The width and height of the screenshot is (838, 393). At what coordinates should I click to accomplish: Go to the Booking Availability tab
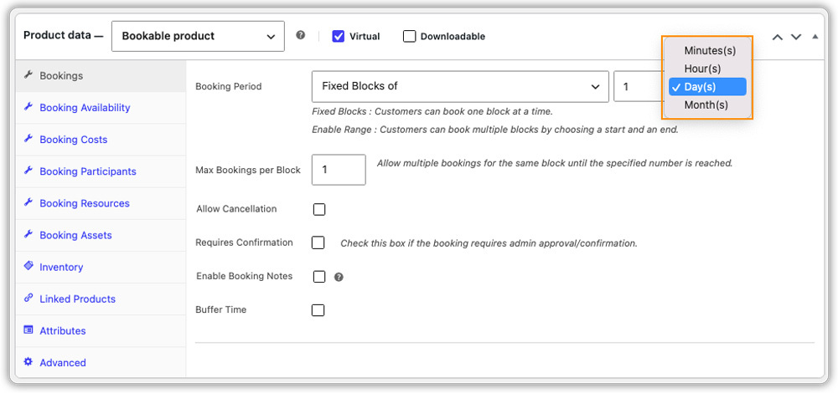[101, 108]
